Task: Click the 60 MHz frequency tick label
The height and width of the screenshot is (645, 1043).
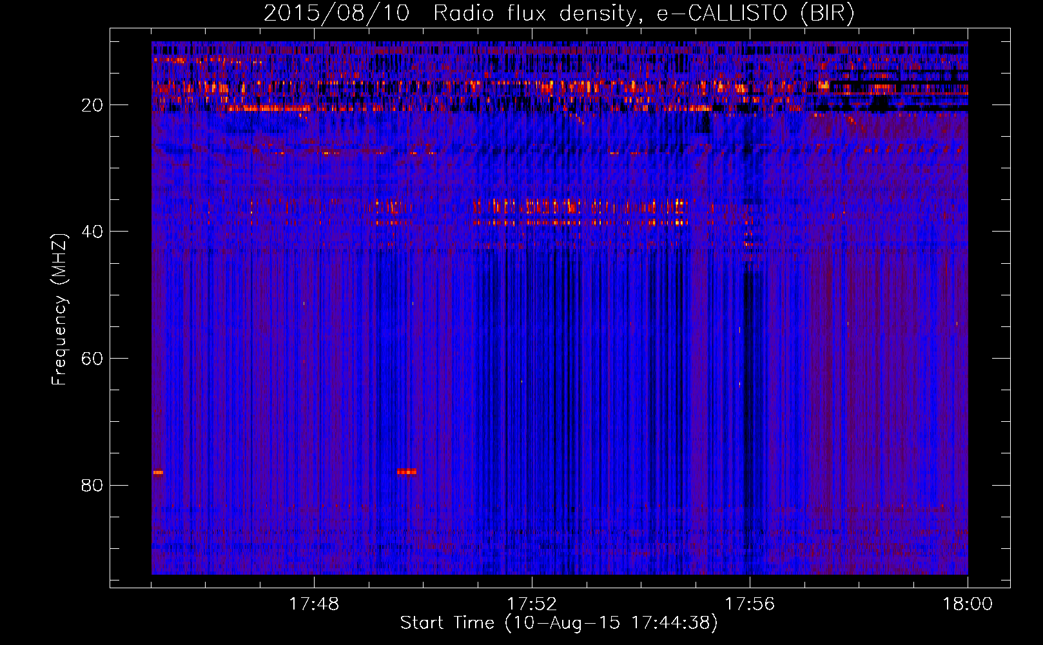Action: point(92,359)
